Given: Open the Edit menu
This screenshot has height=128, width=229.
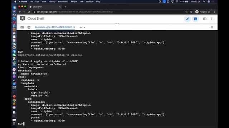Looking at the screenshot, I should click(x=37, y=1).
